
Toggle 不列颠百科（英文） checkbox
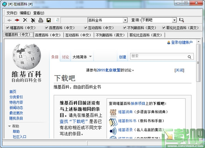[x=125, y=28]
